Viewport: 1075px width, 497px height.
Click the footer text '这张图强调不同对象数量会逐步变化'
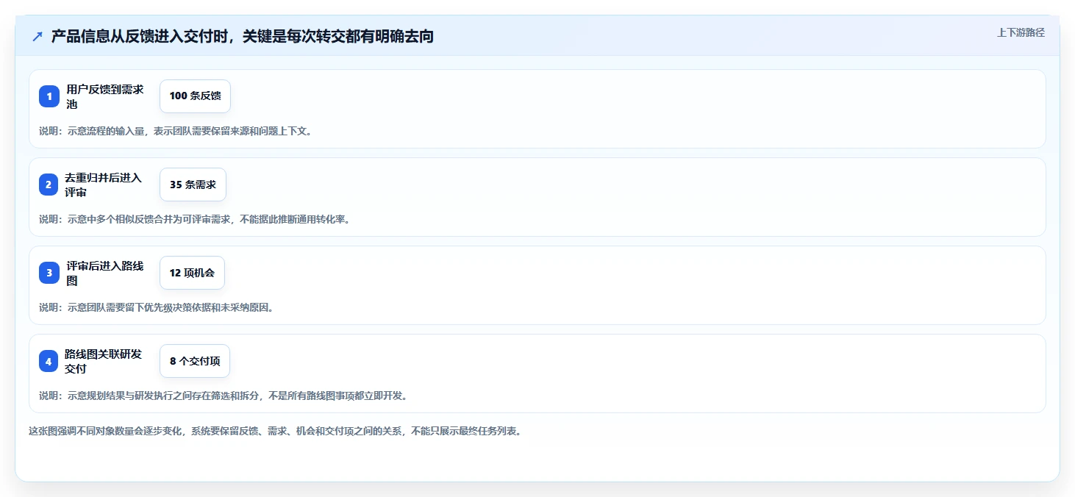click(276, 431)
